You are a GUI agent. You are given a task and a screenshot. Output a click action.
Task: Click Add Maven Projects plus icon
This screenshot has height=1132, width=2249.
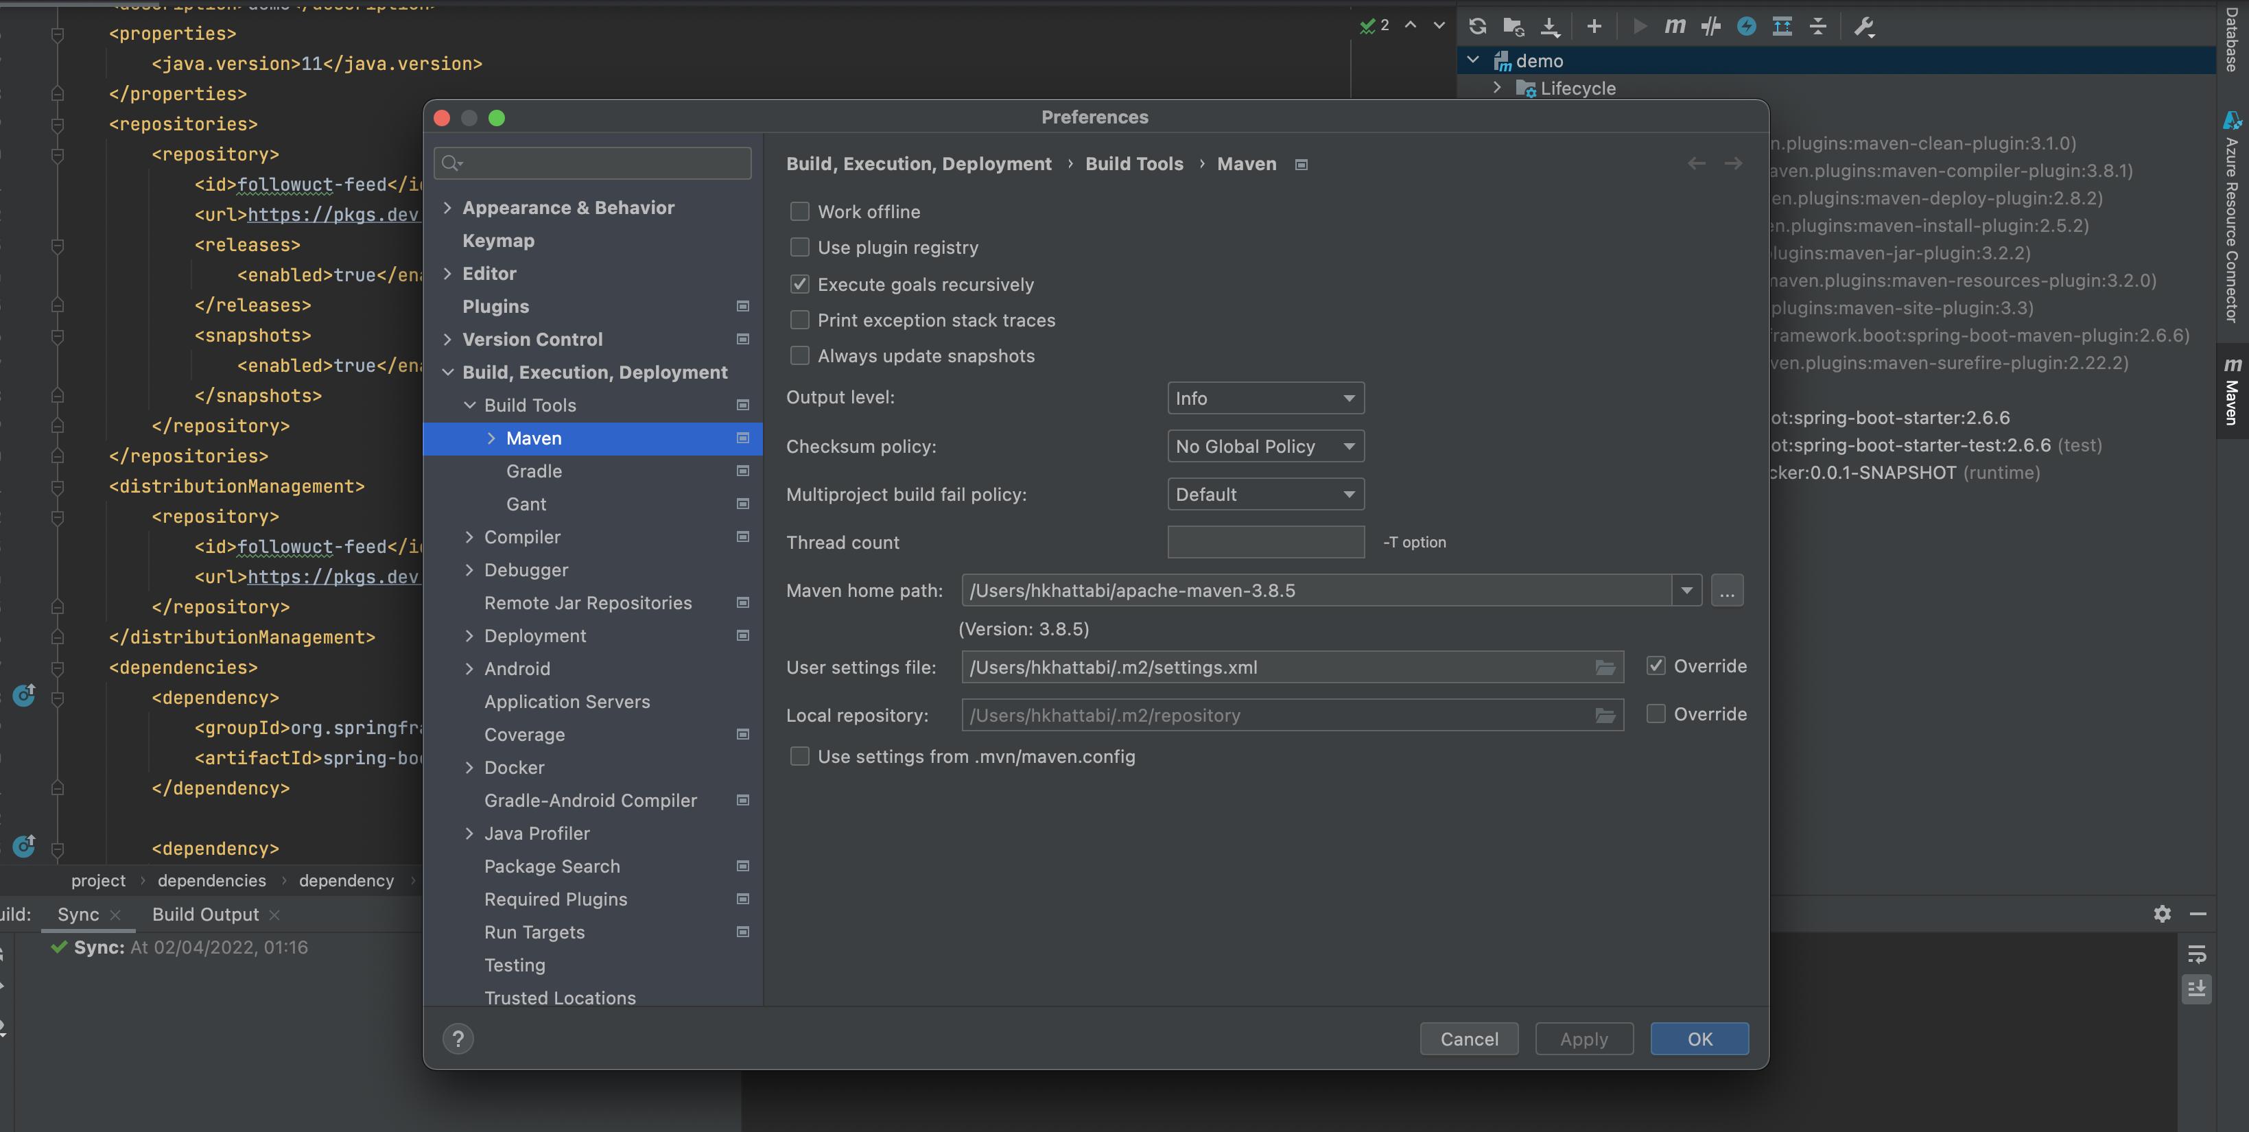pyautogui.click(x=1594, y=26)
